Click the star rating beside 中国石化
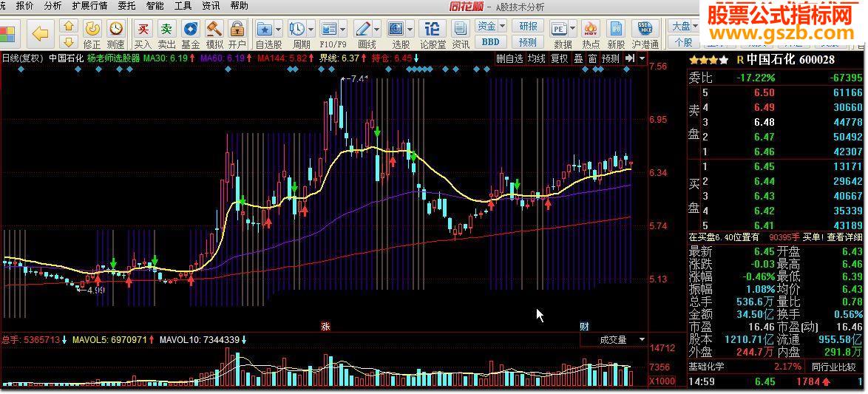Viewport: 868px width, 394px height. coord(709,60)
